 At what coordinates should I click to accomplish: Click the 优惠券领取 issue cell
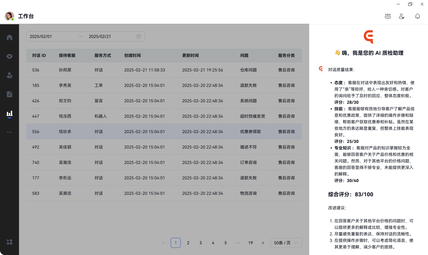tap(251, 132)
